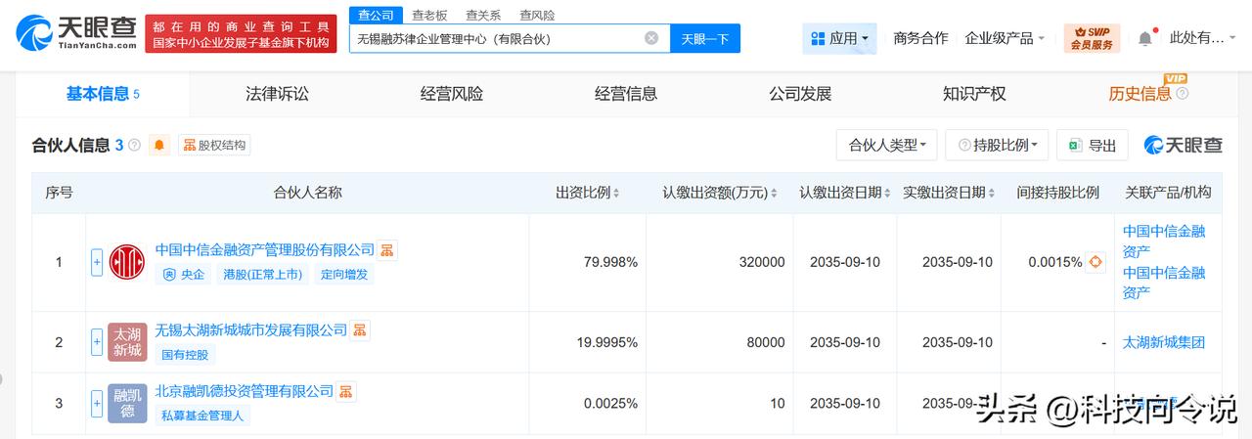Sort by 实缴出资日期 column arrows

coord(993,193)
